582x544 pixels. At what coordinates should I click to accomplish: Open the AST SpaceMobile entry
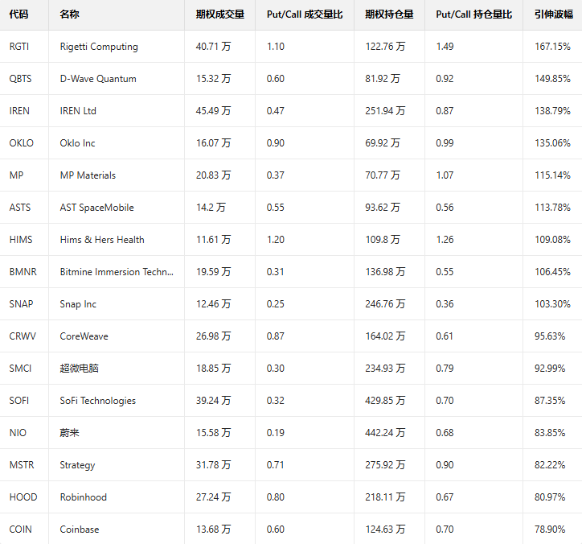[x=96, y=208]
